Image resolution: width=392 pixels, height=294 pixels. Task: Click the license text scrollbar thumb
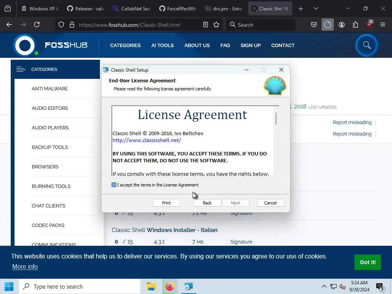pyautogui.click(x=276, y=119)
